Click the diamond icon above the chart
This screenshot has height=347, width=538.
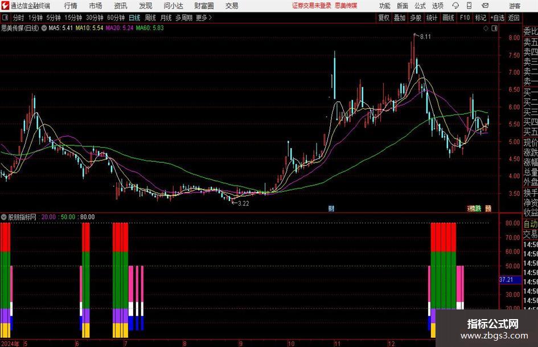pyautogui.click(x=486, y=28)
